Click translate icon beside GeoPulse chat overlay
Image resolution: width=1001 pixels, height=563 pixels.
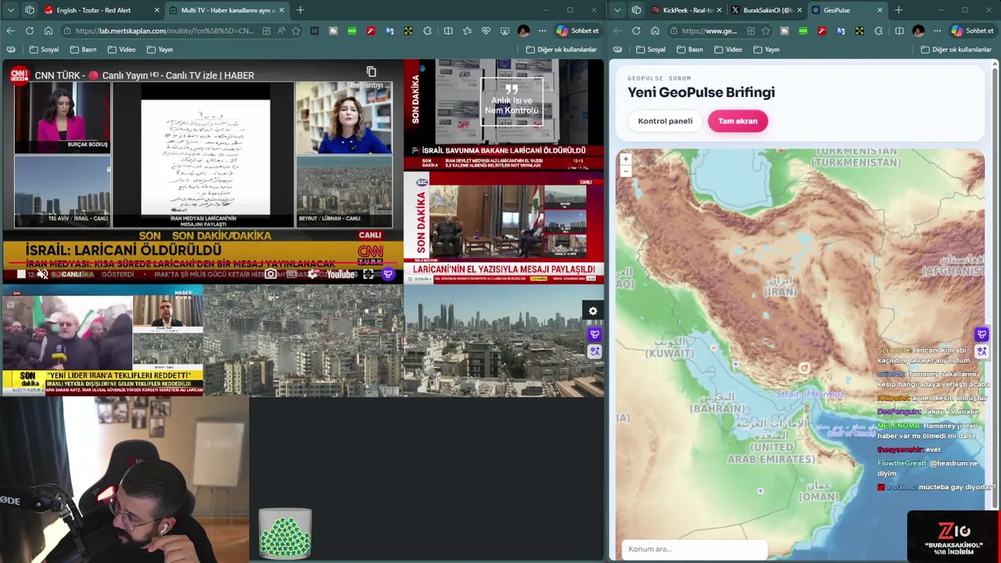click(982, 352)
